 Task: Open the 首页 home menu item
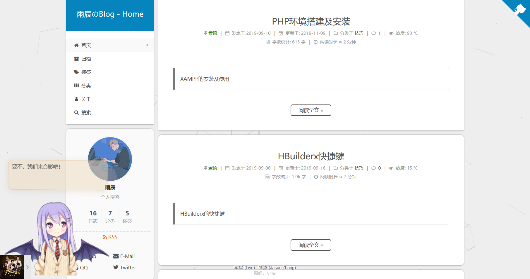(110, 45)
